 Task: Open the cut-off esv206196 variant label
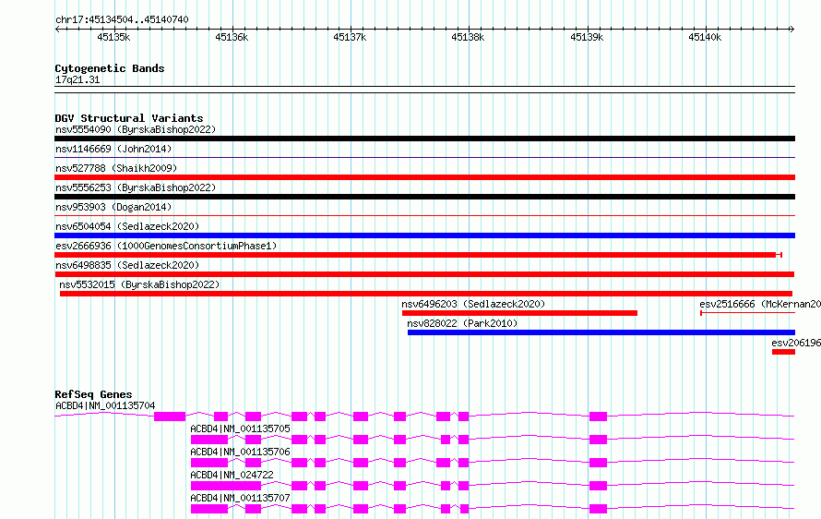click(x=796, y=343)
